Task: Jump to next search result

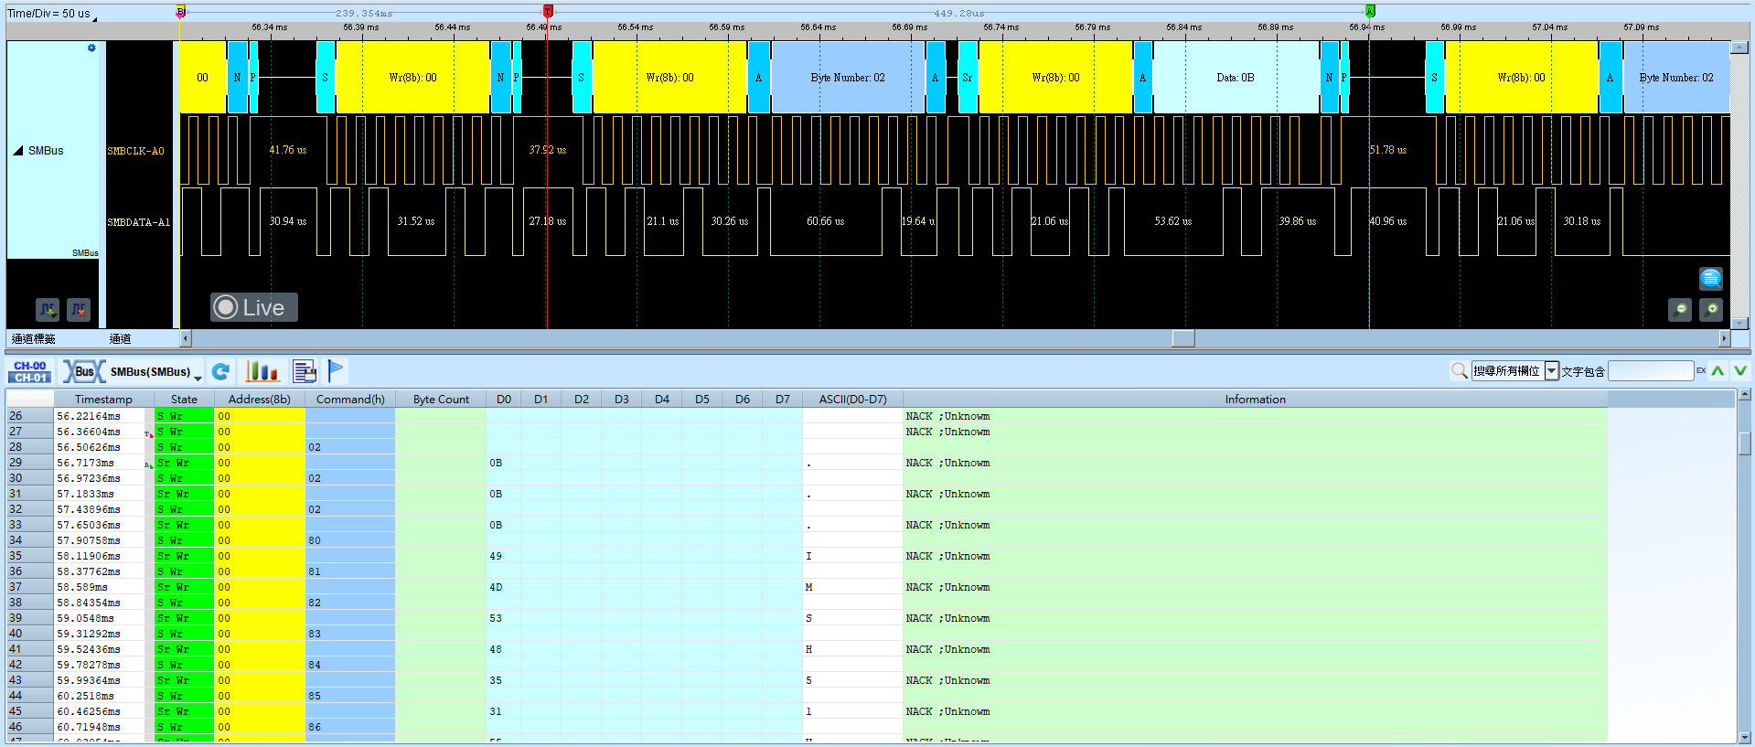Action: pos(1739,370)
